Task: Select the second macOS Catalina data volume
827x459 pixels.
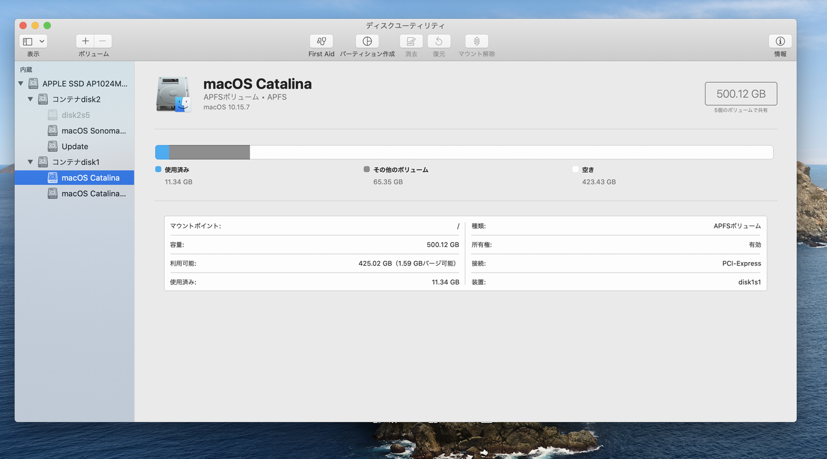Action: coord(93,193)
